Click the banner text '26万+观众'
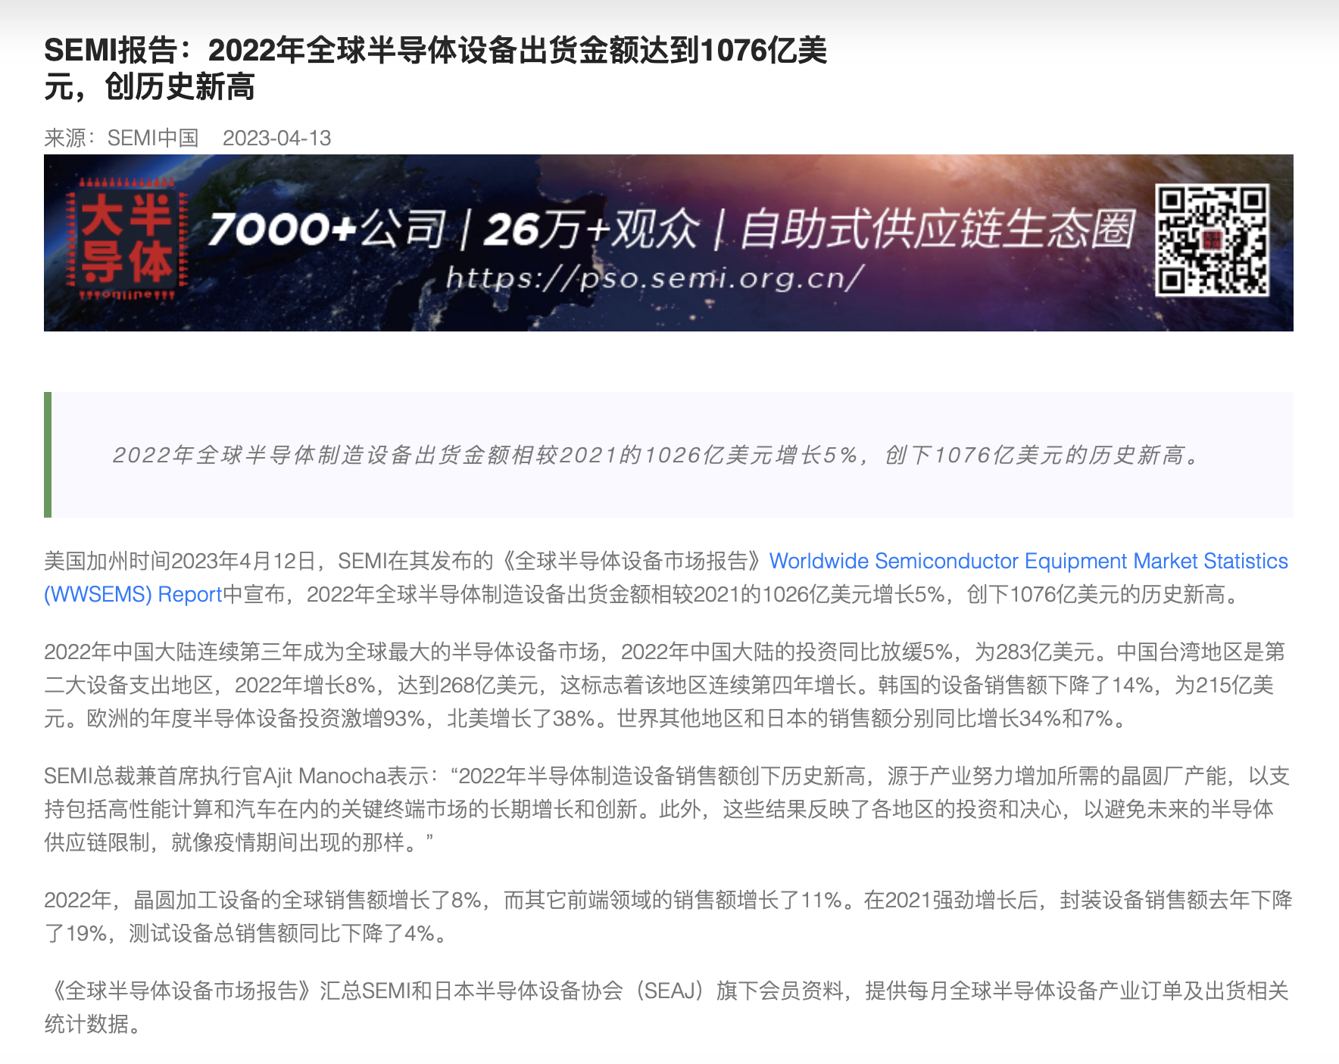This screenshot has height=1064, width=1339. pyautogui.click(x=591, y=229)
